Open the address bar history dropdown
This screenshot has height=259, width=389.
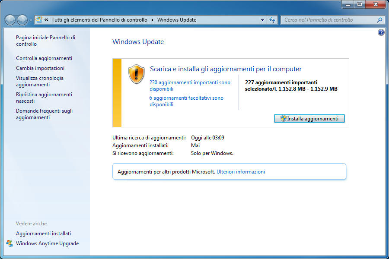pos(262,20)
